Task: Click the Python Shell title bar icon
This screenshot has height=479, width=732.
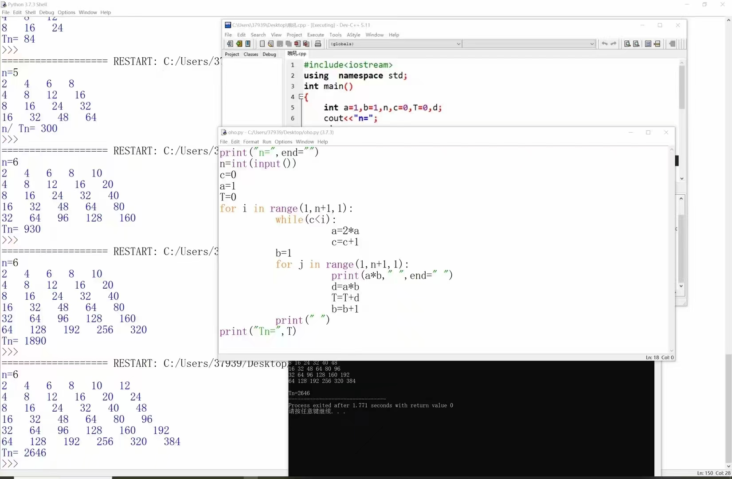Action: pyautogui.click(x=4, y=4)
